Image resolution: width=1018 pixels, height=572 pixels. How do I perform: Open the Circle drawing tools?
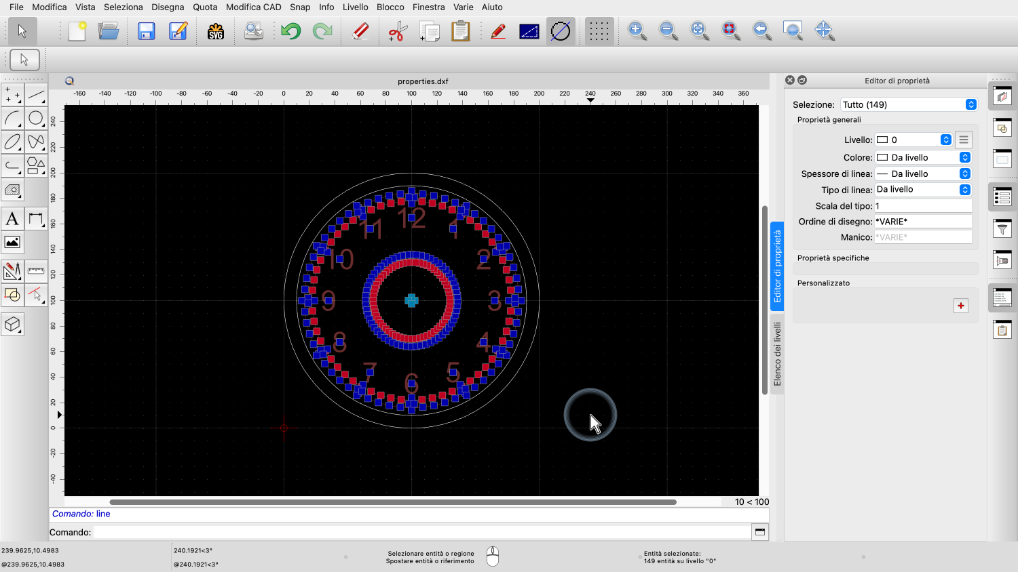36,119
